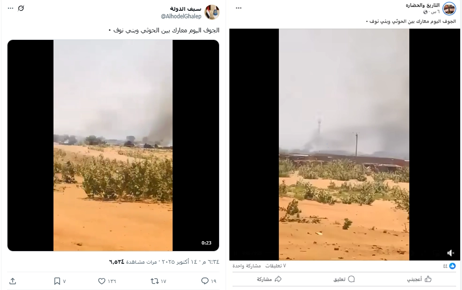Screen dimensions: 462x290
Task: Open the @AlhodelGhalep handle link
Action: (181, 16)
